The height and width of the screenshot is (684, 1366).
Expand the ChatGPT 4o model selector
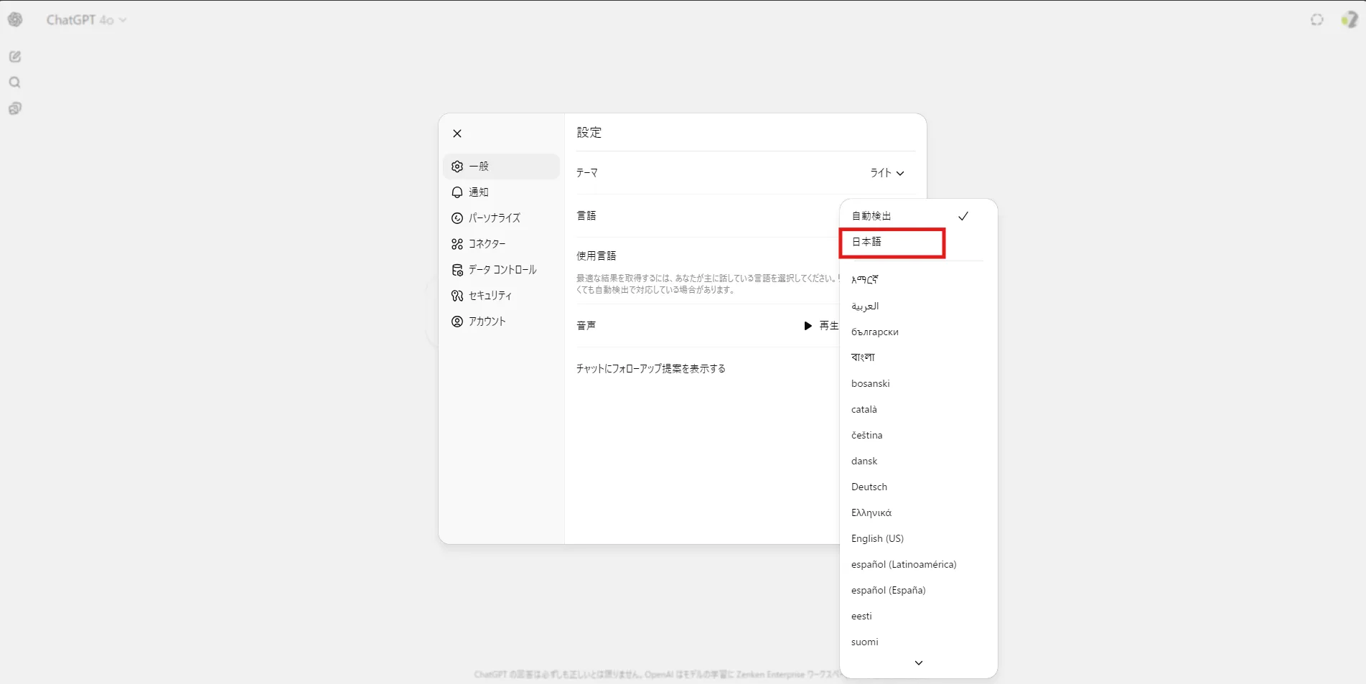point(86,20)
